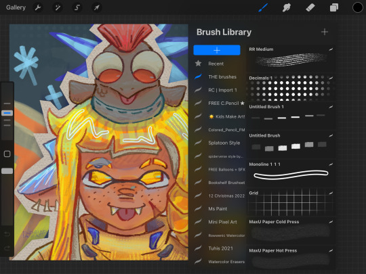Create a new brush set with blue button
The image size is (366, 274).
(x=217, y=50)
